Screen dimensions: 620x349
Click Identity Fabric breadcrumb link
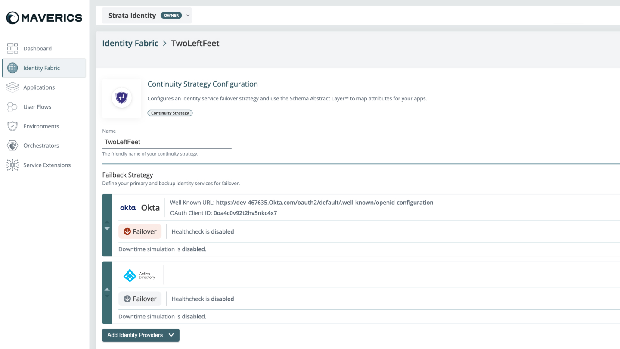pos(130,43)
